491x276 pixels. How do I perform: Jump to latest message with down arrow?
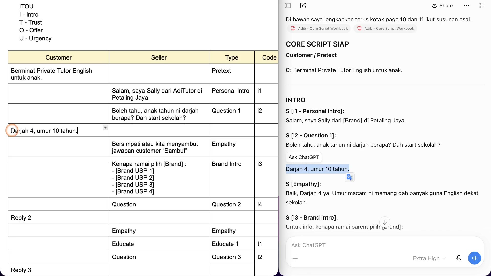[x=385, y=222]
